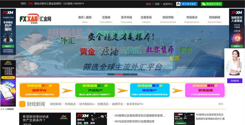Switch to 返佣平台 tab

coord(117,104)
